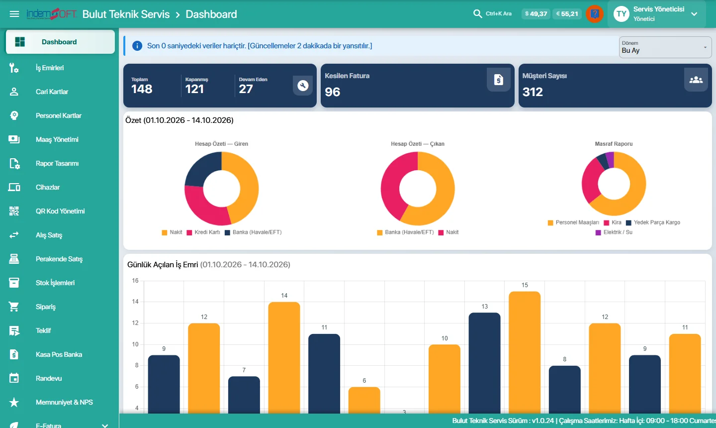The width and height of the screenshot is (716, 428).
Task: Toggle the Kira legend entry
Action: click(x=612, y=222)
